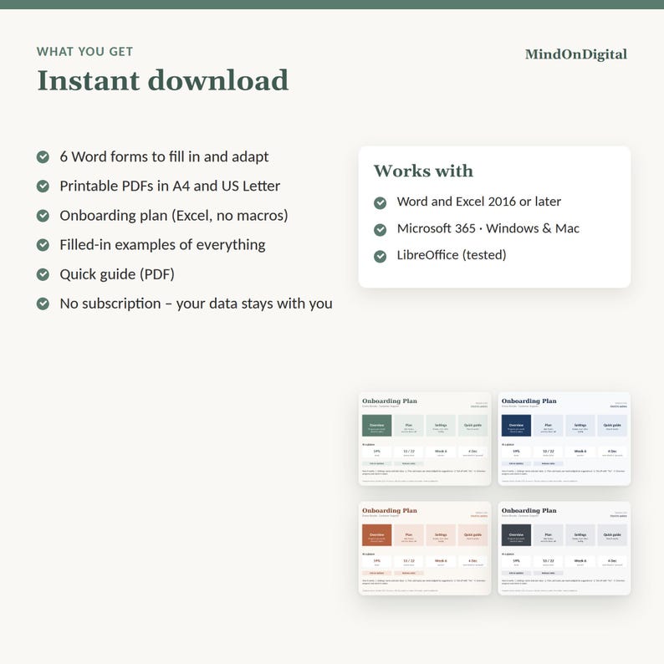Click the 'Week 6' stat in green preview

tap(441, 452)
